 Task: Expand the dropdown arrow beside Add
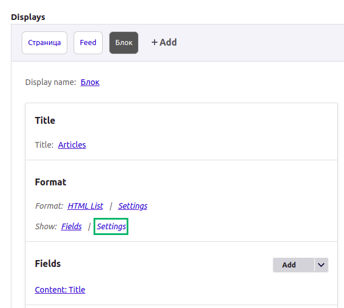click(x=321, y=265)
